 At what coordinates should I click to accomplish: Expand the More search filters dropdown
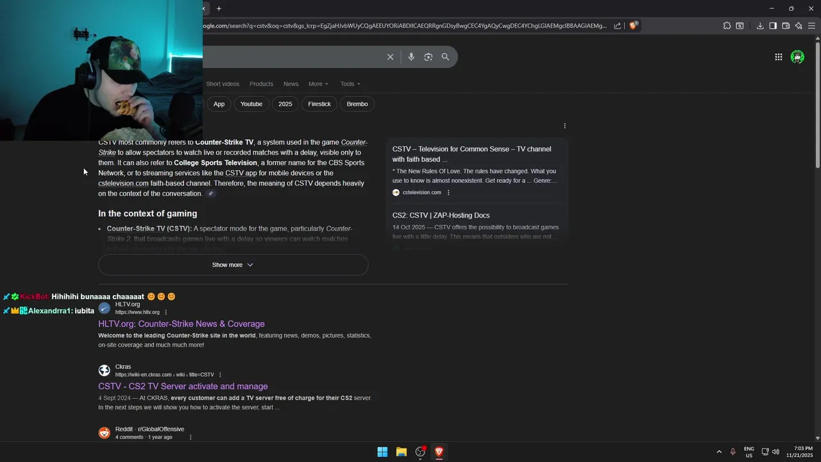click(x=318, y=84)
